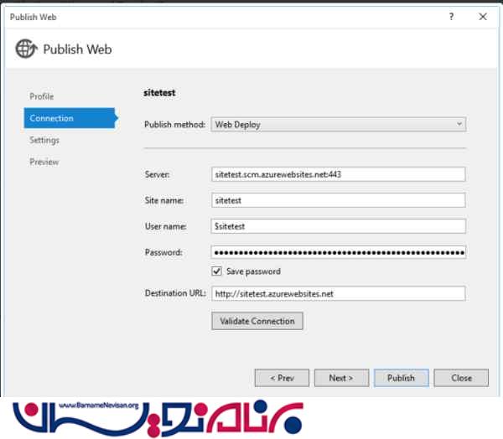Click the Publish Web globe icon
The width and height of the screenshot is (503, 439).
(26, 49)
